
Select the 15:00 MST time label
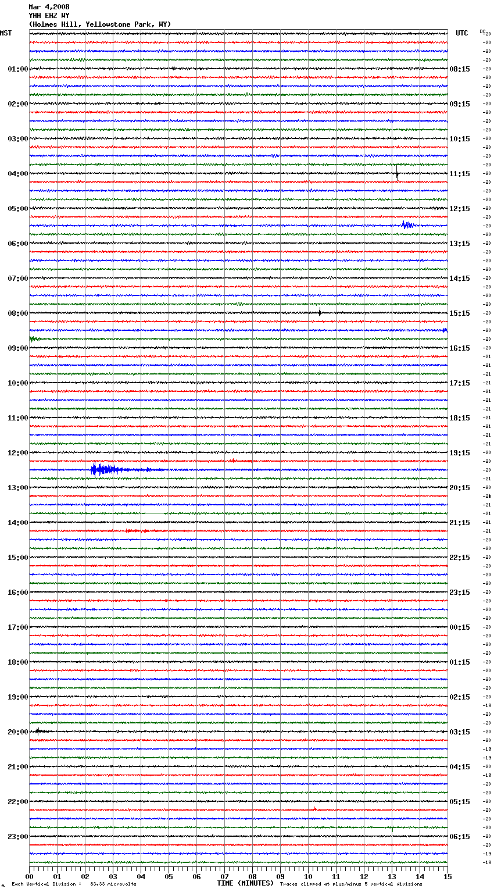coord(18,558)
